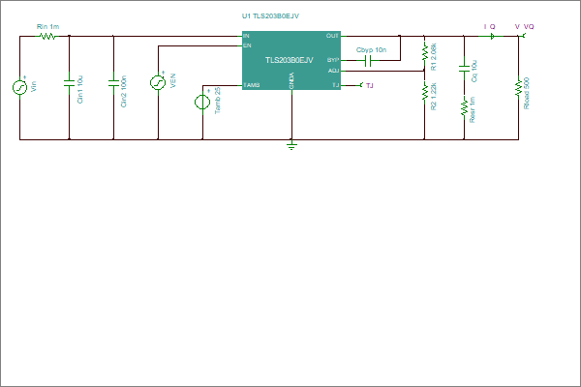581x387 pixels.
Task: Click the Cin2 100n label text
Action: (x=124, y=92)
